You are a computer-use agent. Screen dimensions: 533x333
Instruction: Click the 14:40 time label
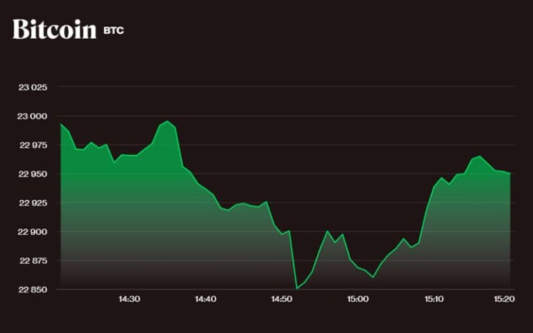(205, 299)
